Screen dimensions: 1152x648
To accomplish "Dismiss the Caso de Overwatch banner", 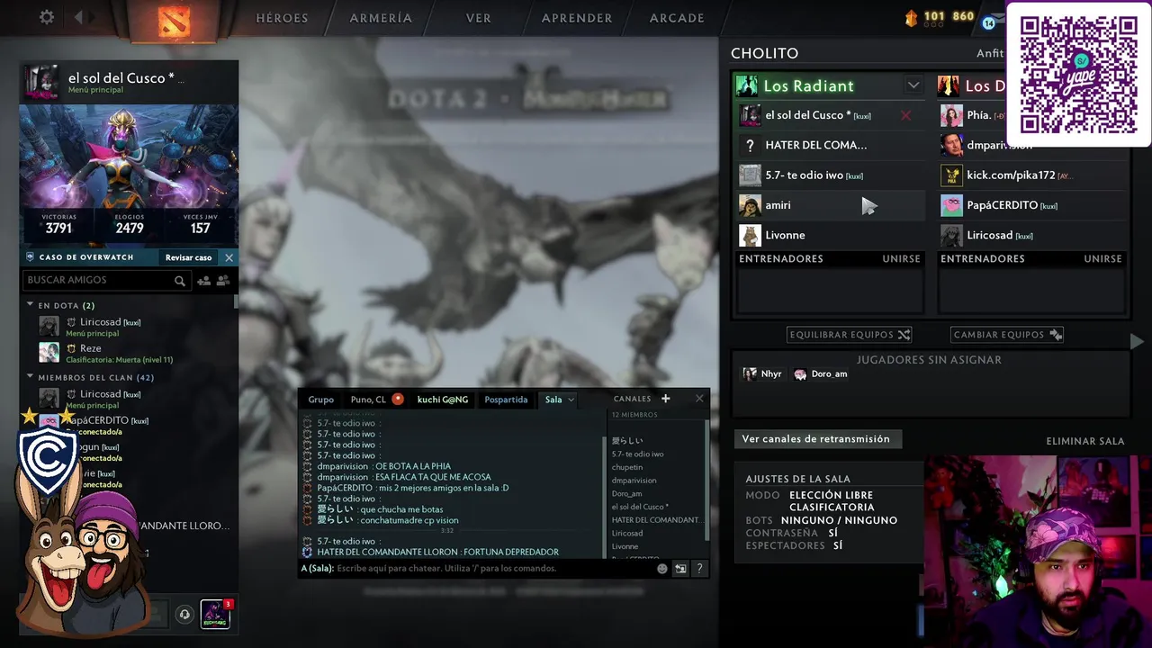I will coord(229,257).
